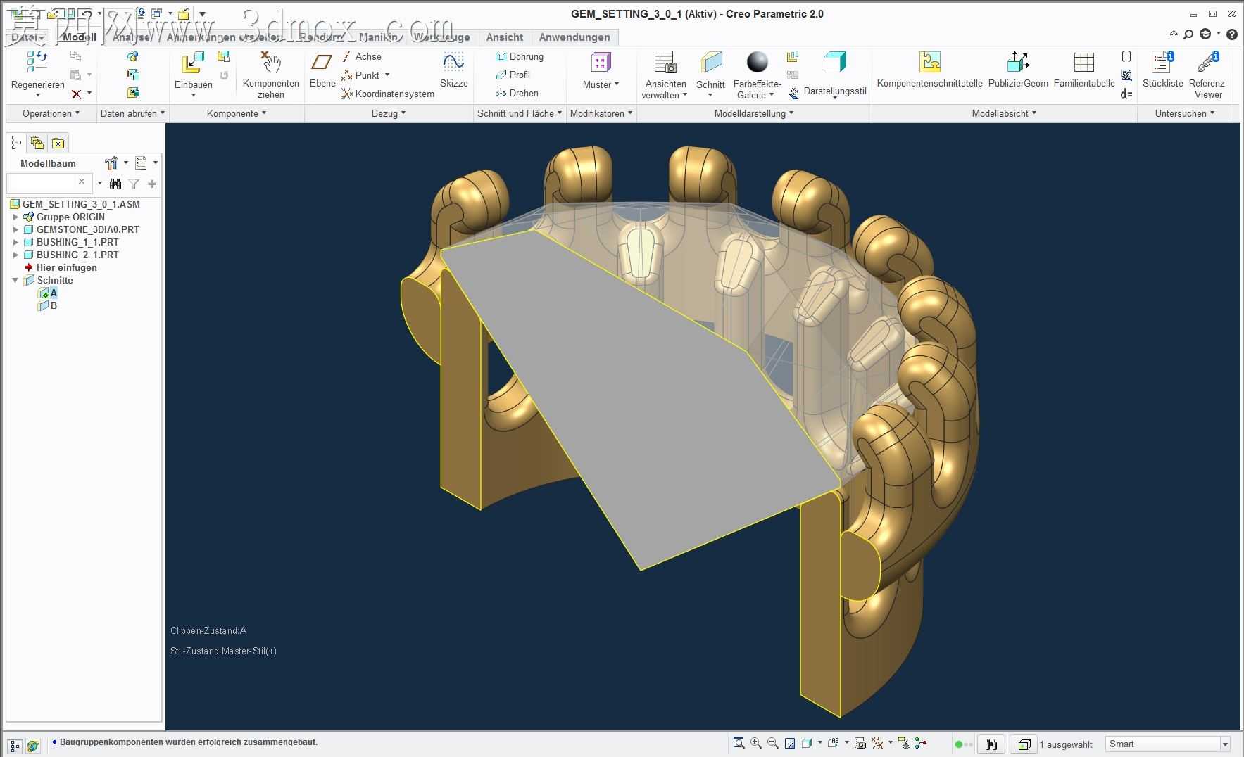Toggle the selection filter box icon near binoculars
The width and height of the screenshot is (1244, 757).
pos(1024,744)
